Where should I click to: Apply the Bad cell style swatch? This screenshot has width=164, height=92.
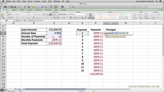coord(113,15)
